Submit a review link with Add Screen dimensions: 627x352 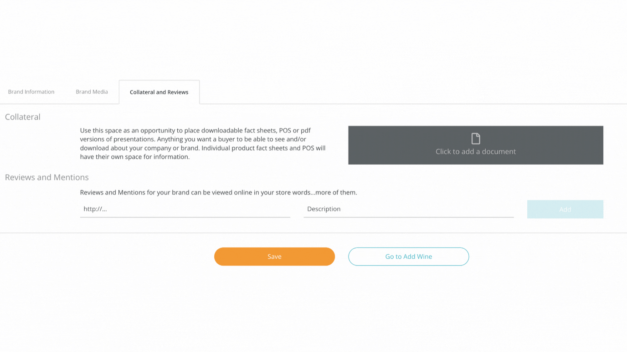pos(565,209)
